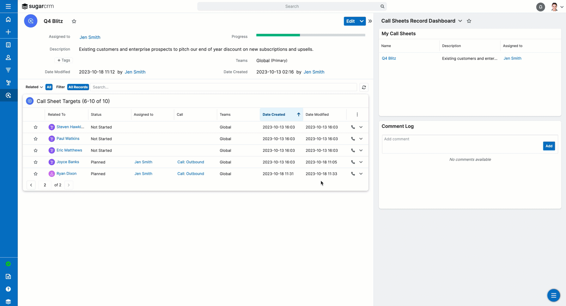Open the Related dropdown

34,87
